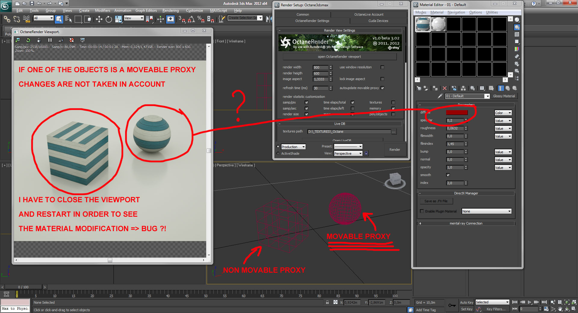The height and width of the screenshot is (313, 578).
Task: Click Edit Named Selection Sets icon
Action: [221, 19]
